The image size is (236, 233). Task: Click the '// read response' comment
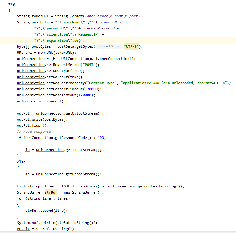coord(34,132)
